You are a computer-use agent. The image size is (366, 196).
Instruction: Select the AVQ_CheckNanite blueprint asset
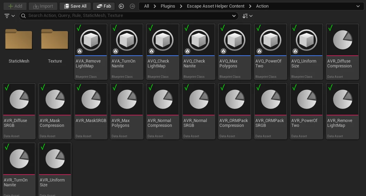point(199,52)
